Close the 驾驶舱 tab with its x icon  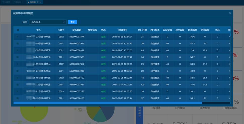click(40, 2)
